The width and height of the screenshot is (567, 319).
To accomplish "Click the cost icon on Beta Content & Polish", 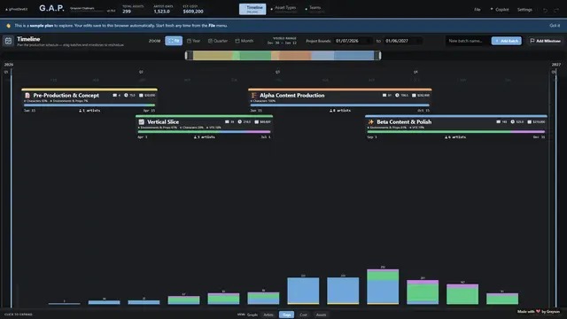I will coord(529,122).
